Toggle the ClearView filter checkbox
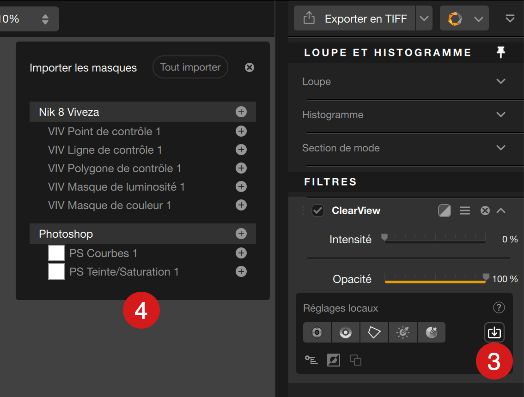524x397 pixels. coord(318,211)
